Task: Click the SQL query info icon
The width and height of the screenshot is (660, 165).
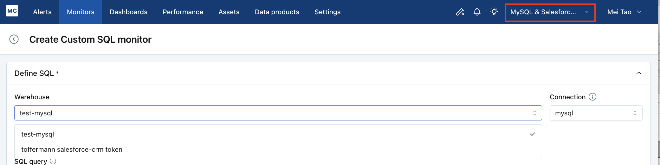Action: tap(53, 161)
